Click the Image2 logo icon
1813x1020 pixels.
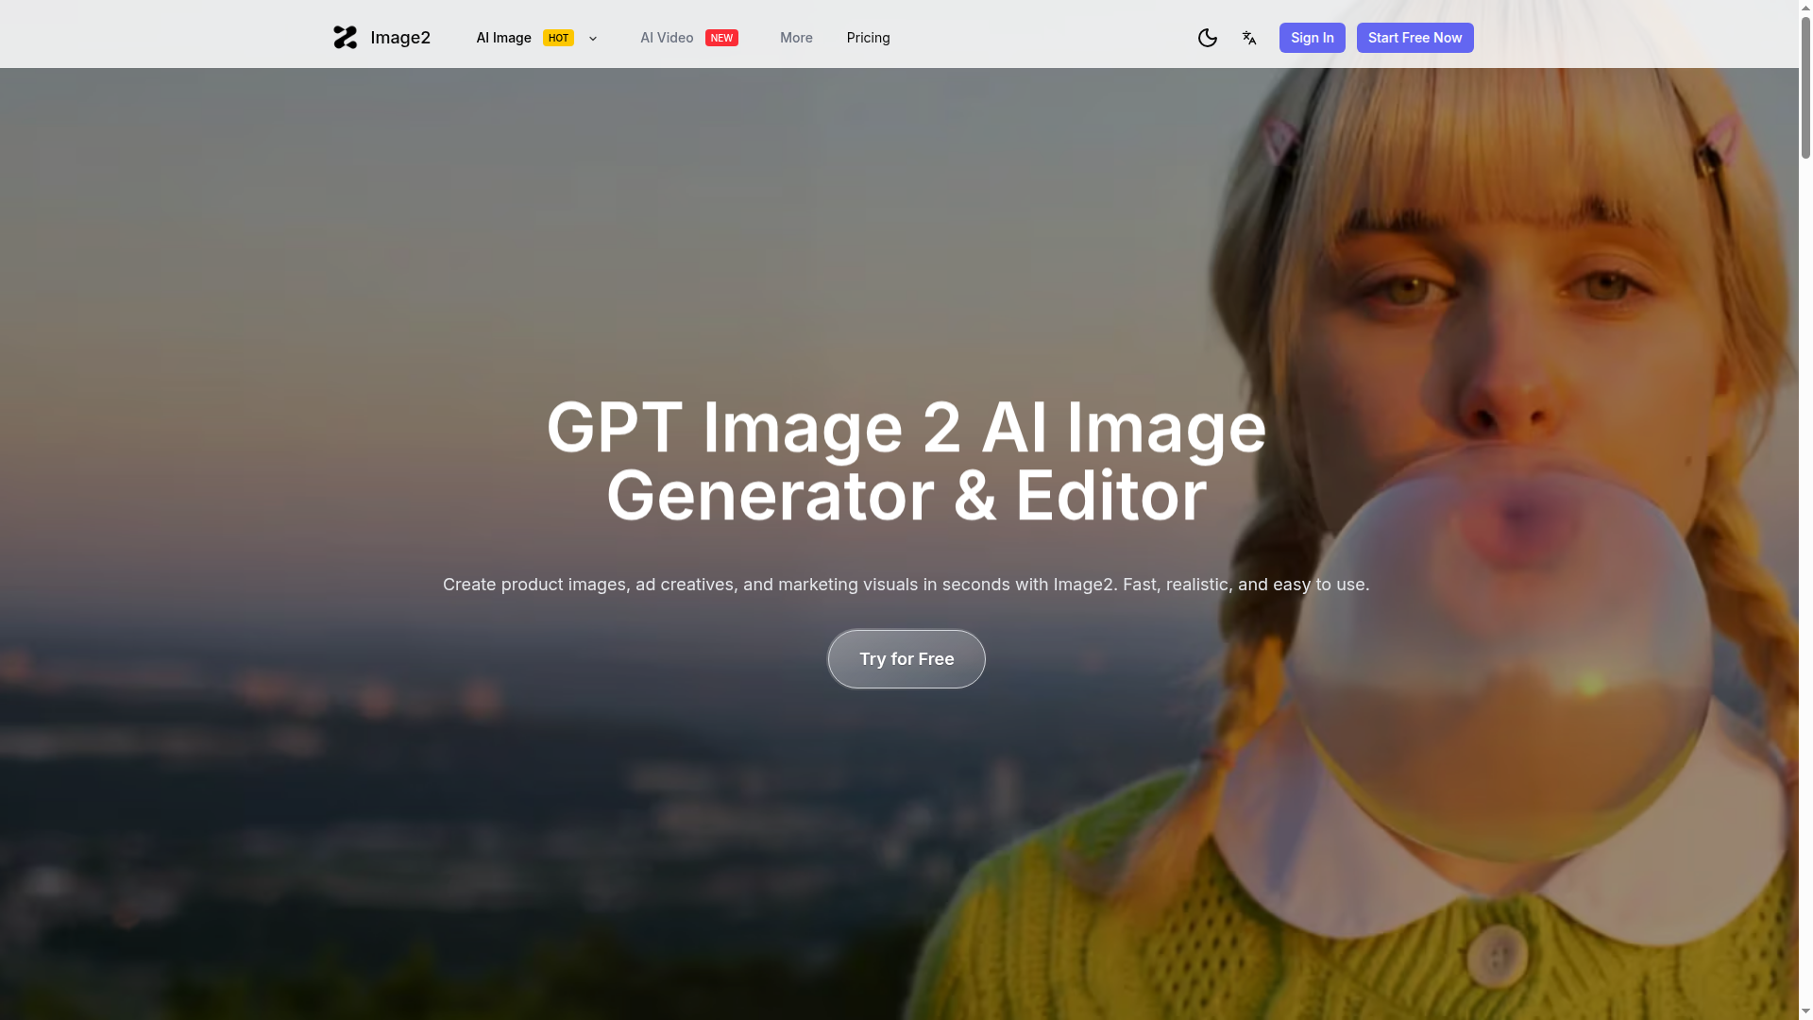[x=346, y=38]
